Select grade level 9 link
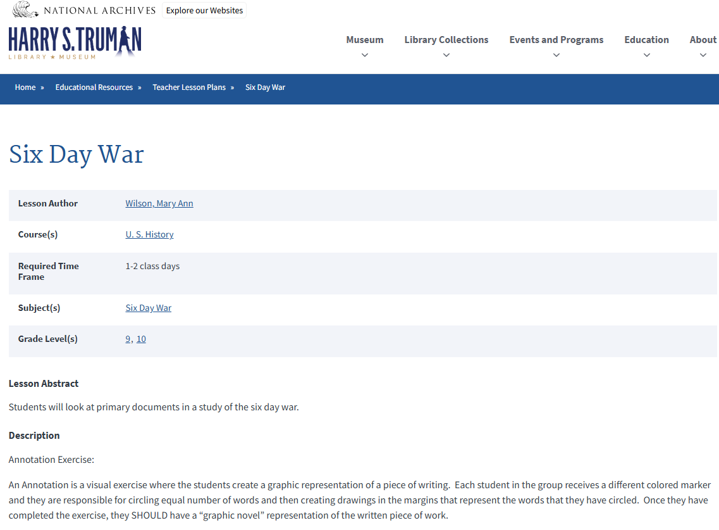719x530 pixels. point(127,339)
